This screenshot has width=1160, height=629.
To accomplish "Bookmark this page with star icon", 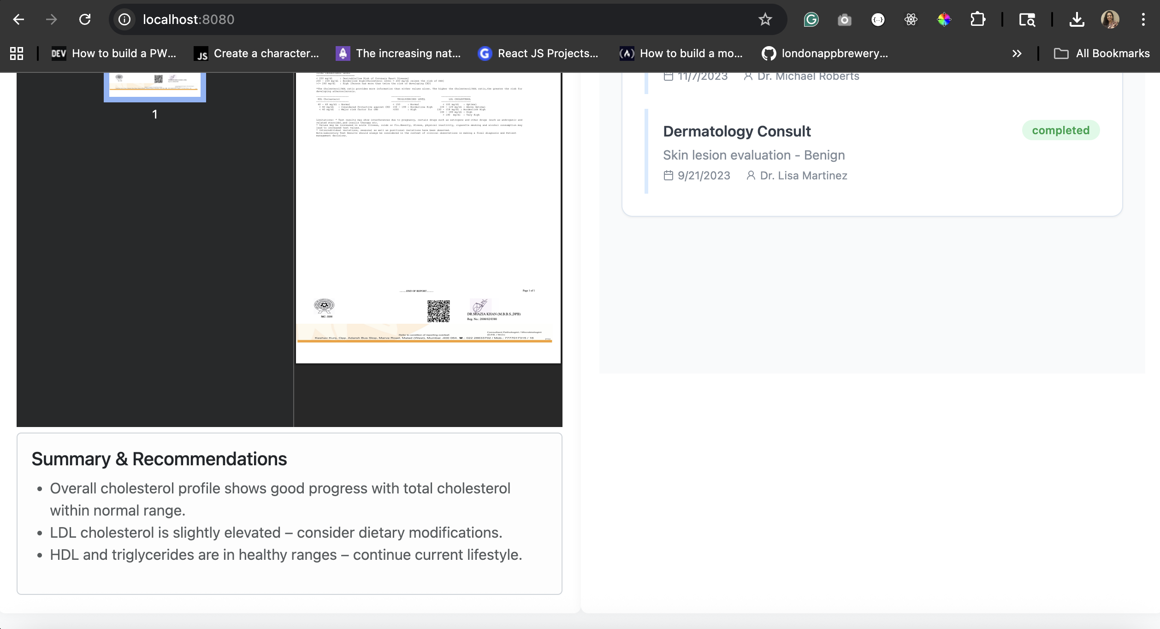I will 765,19.
